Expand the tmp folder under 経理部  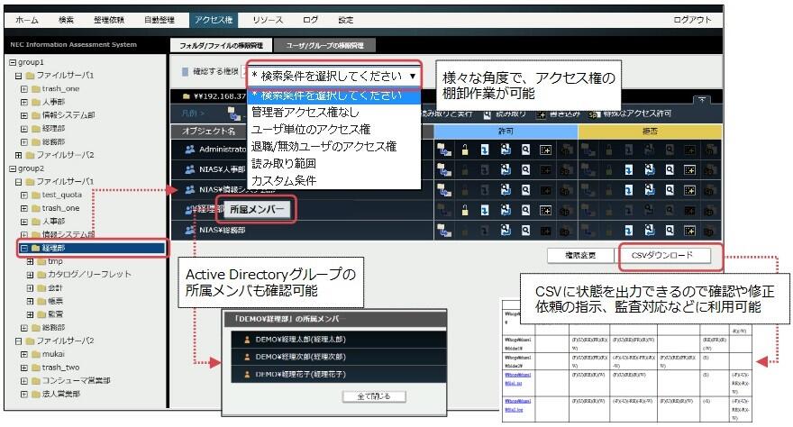pos(30,261)
